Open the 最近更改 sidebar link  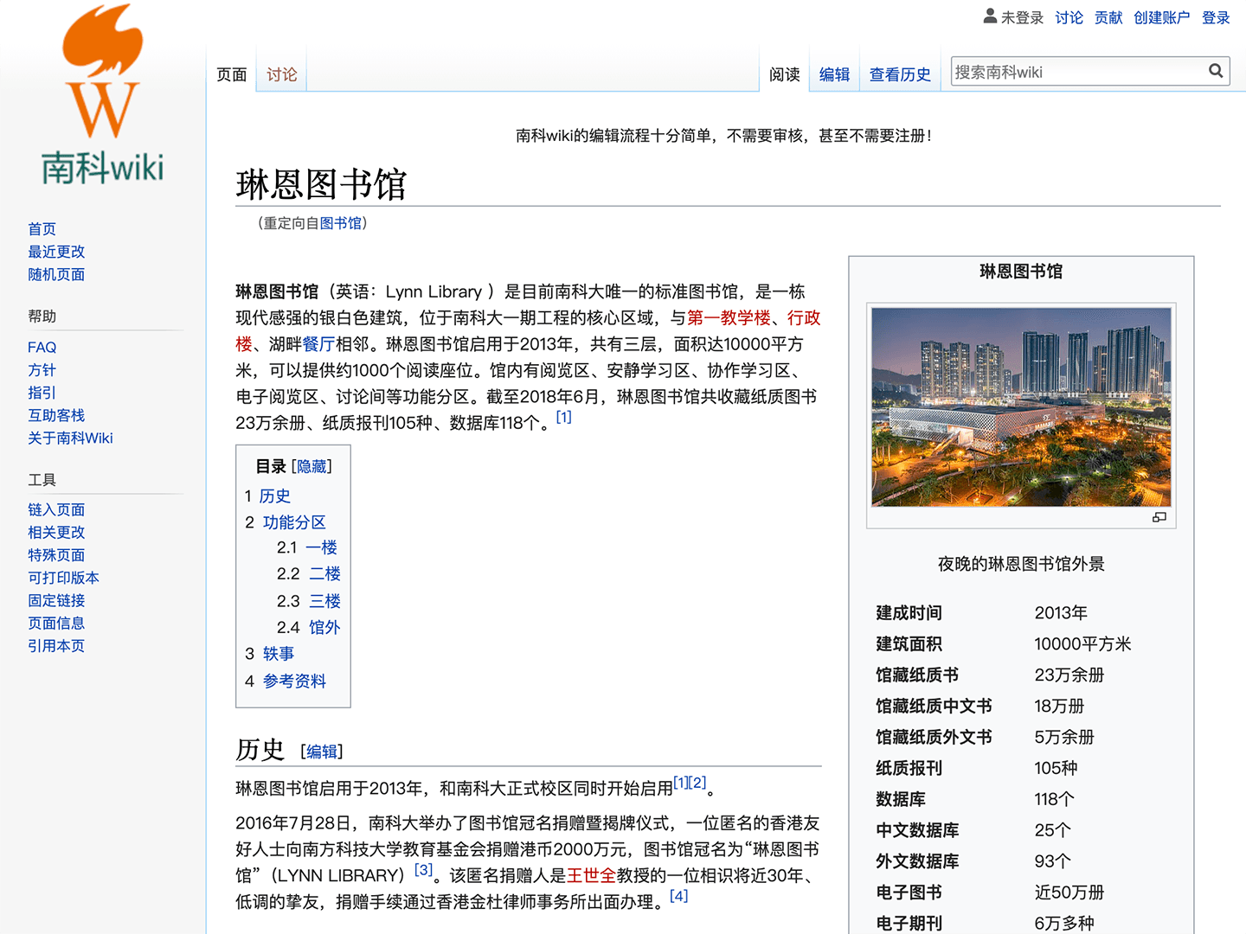pyautogui.click(x=55, y=251)
